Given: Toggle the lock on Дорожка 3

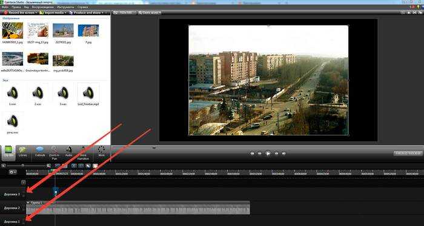Looking at the screenshot, I should click(x=24, y=195).
